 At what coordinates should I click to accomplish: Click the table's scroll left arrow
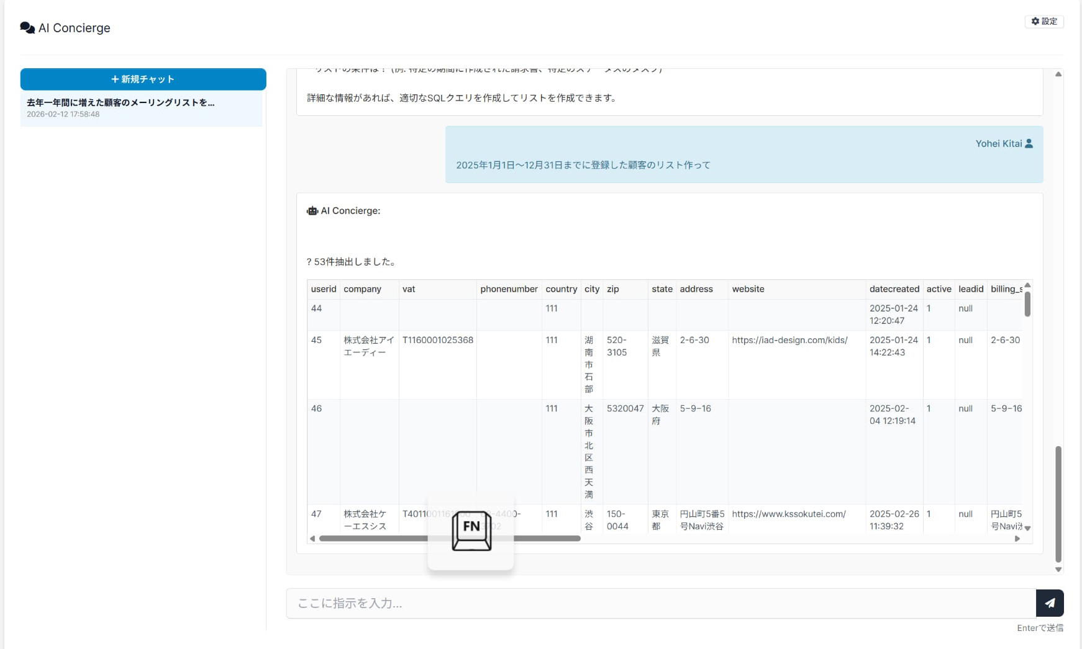(x=312, y=539)
